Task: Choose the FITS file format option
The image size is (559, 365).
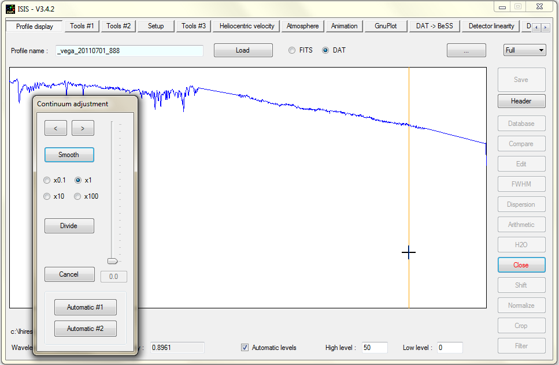Action: coord(292,50)
